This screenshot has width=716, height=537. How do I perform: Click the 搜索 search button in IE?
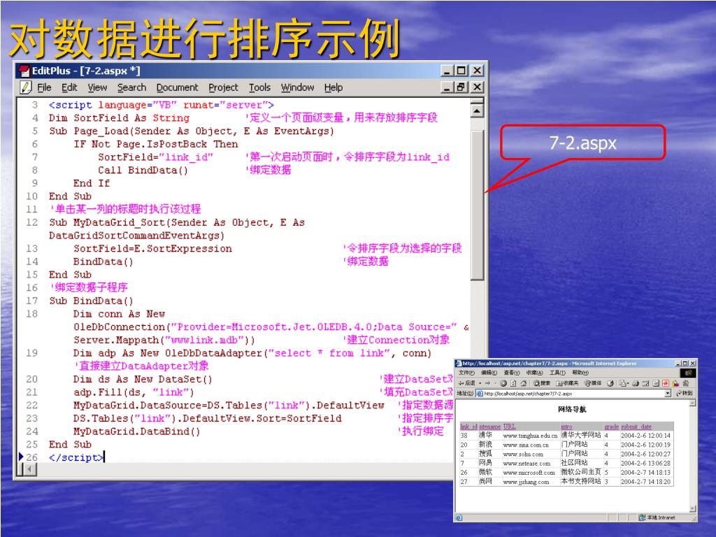542,383
